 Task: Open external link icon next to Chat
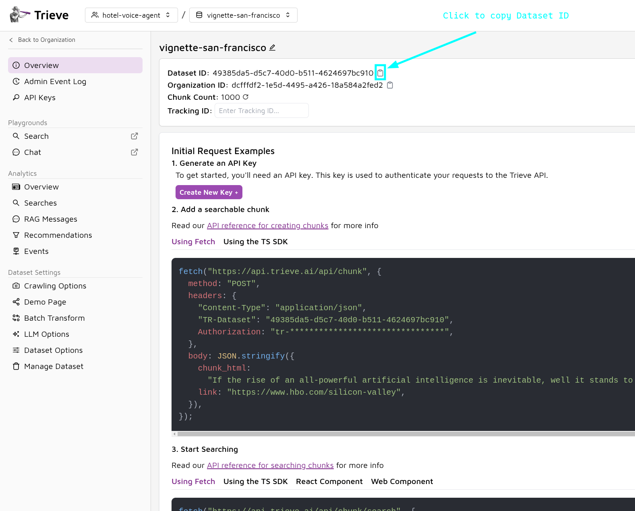pyautogui.click(x=134, y=152)
